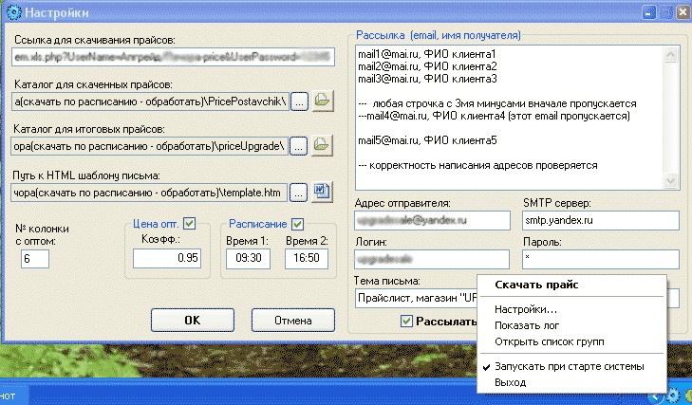Click the wholesale column number field
692x405 pixels.
(35, 259)
